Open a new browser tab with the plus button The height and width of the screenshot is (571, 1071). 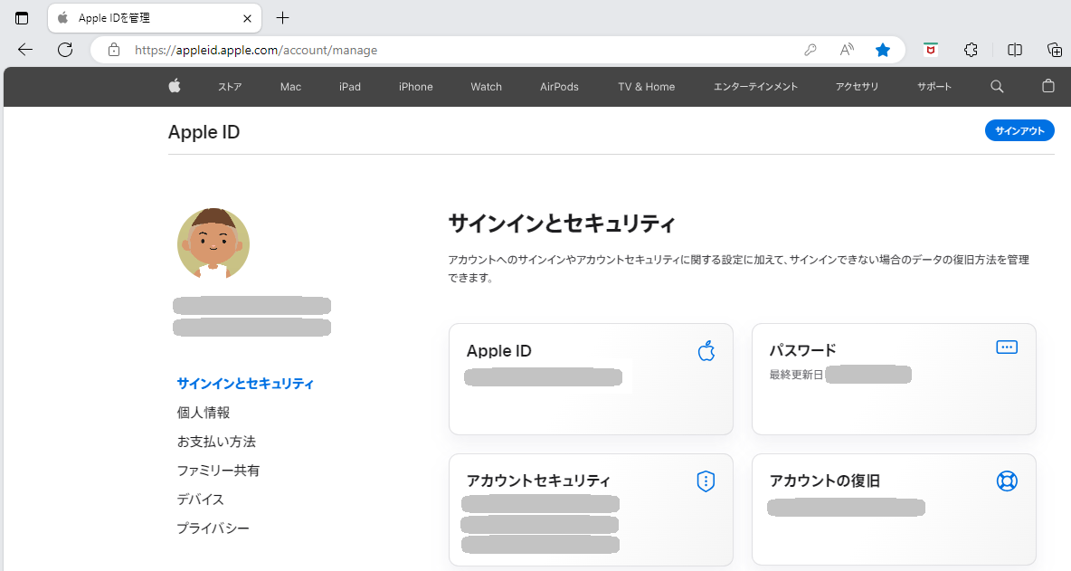(283, 18)
